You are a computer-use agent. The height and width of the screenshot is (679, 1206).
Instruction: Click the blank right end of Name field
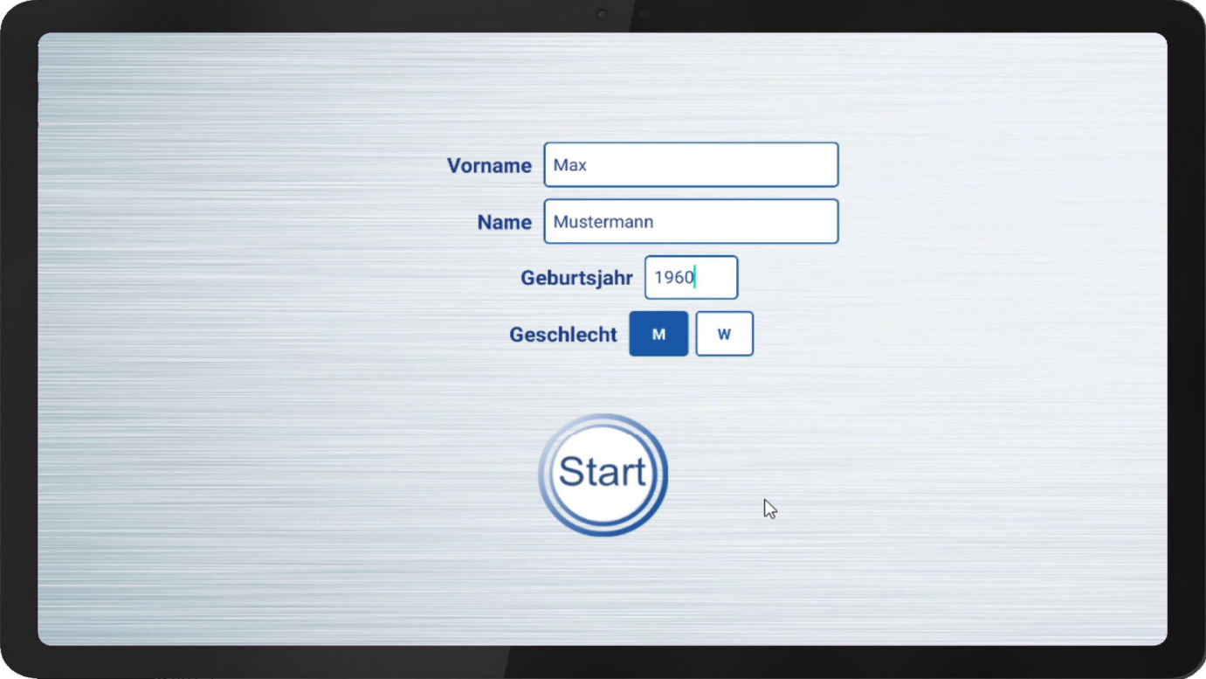click(803, 222)
